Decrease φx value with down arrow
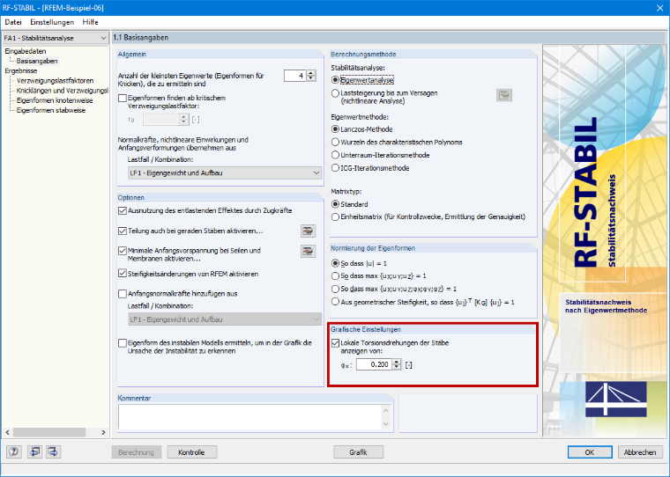 tap(397, 367)
